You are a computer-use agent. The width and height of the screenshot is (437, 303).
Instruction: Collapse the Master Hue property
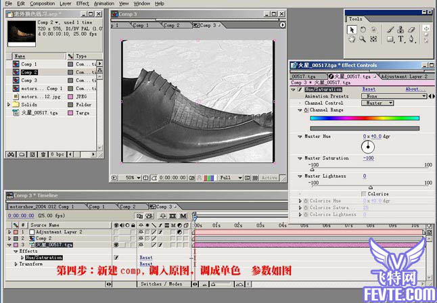pyautogui.click(x=300, y=137)
